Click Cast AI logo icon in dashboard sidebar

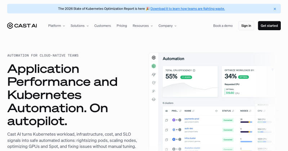click(x=154, y=58)
